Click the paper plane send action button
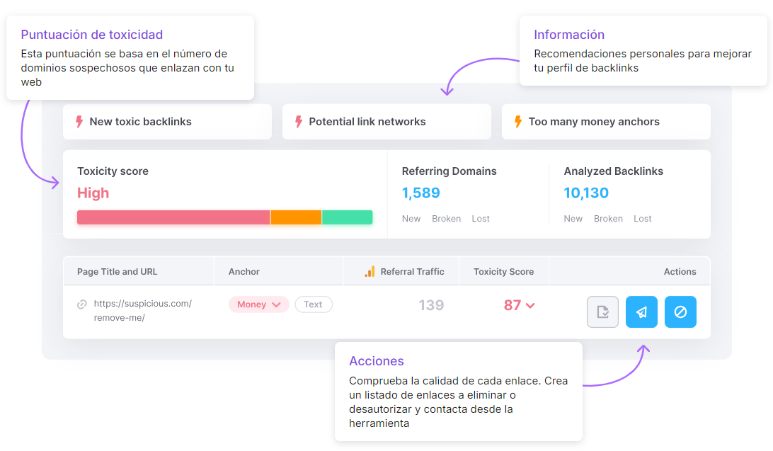 point(641,312)
